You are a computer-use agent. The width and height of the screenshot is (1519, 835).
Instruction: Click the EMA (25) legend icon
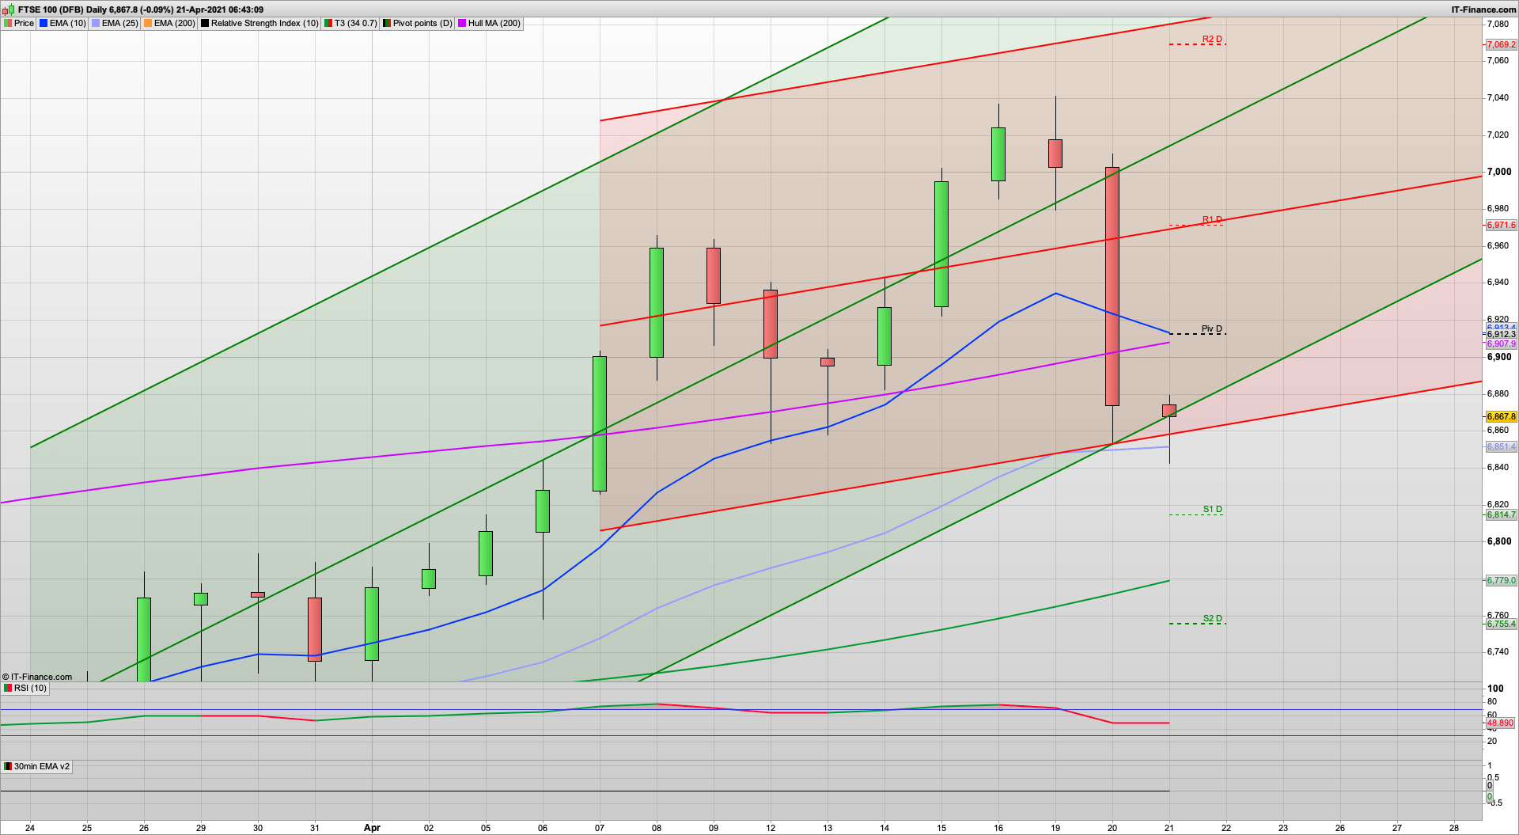[x=96, y=23]
